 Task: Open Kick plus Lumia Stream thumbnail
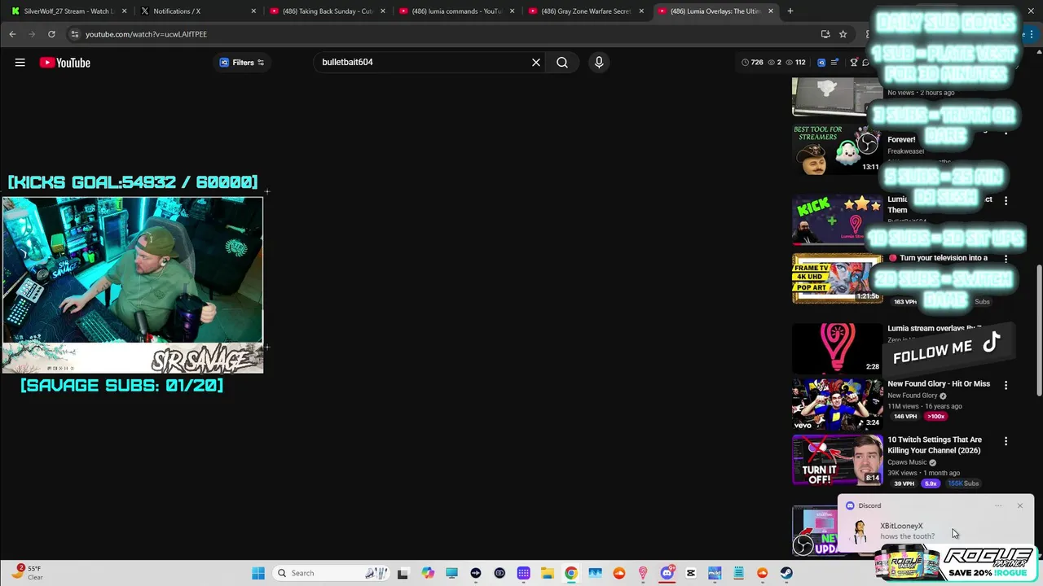[838, 220]
